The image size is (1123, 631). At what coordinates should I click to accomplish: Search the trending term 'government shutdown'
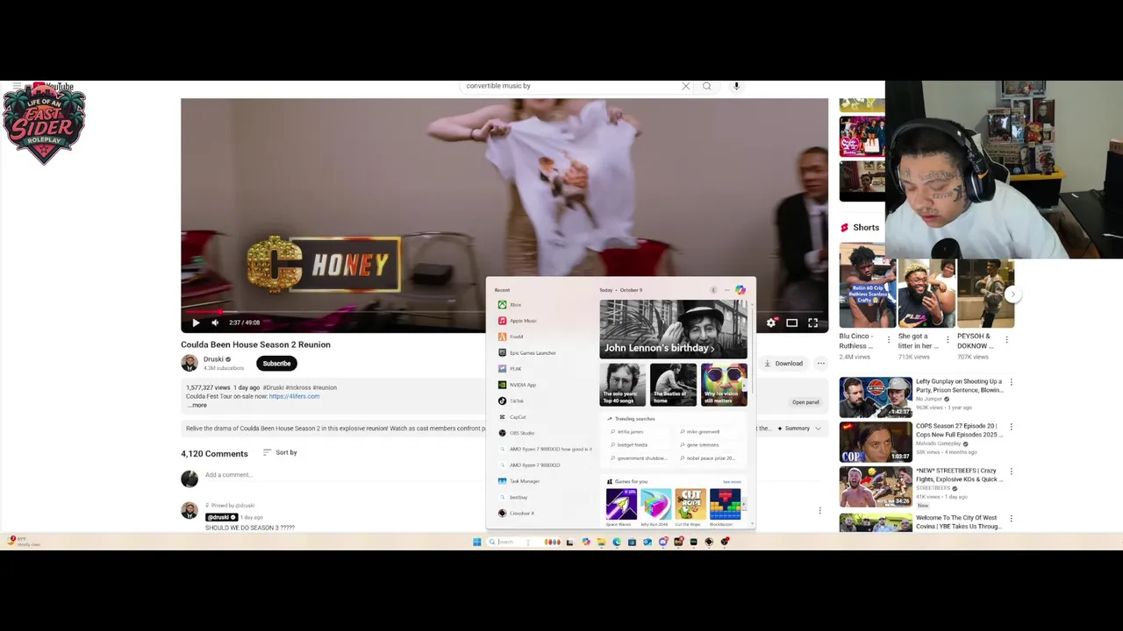pos(639,458)
